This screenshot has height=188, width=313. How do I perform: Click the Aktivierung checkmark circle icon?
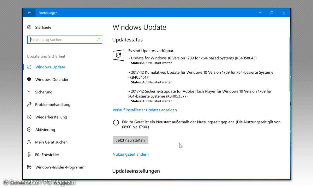click(29, 130)
